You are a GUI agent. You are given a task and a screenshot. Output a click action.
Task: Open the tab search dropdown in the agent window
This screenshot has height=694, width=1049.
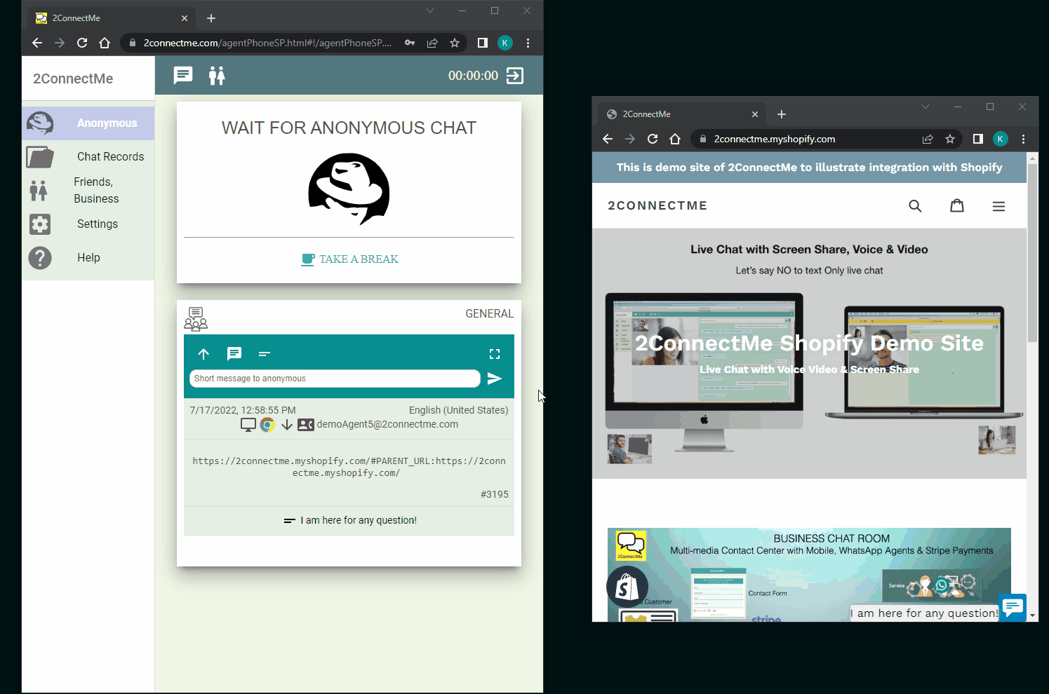[x=430, y=11]
